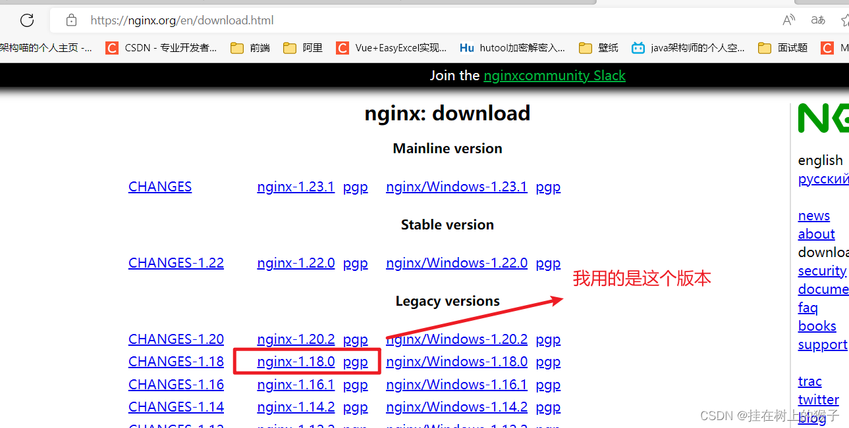The height and width of the screenshot is (428, 849).
Task: Click the address bar URL field
Action: 422,20
